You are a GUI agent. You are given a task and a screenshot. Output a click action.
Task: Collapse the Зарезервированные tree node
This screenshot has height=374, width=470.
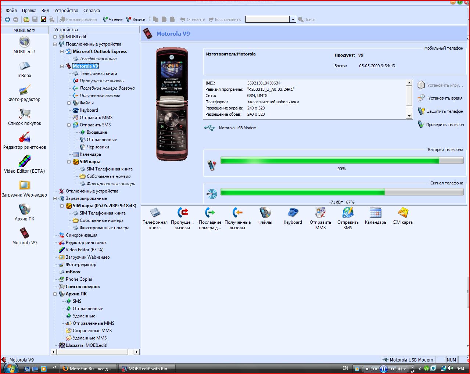pyautogui.click(x=55, y=198)
